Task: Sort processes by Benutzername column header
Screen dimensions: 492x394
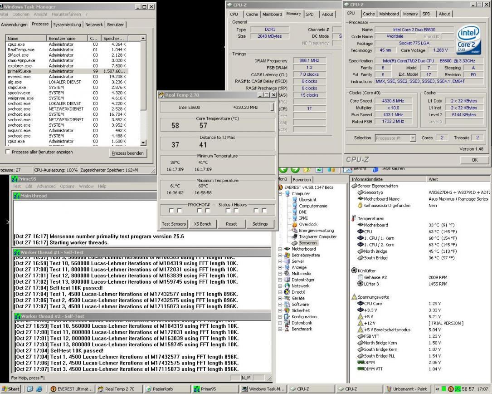Action: click(67, 38)
